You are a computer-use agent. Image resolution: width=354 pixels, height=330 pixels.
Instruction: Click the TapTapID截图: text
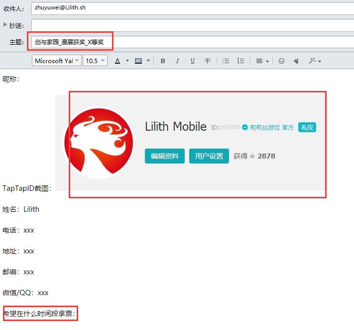click(x=27, y=188)
